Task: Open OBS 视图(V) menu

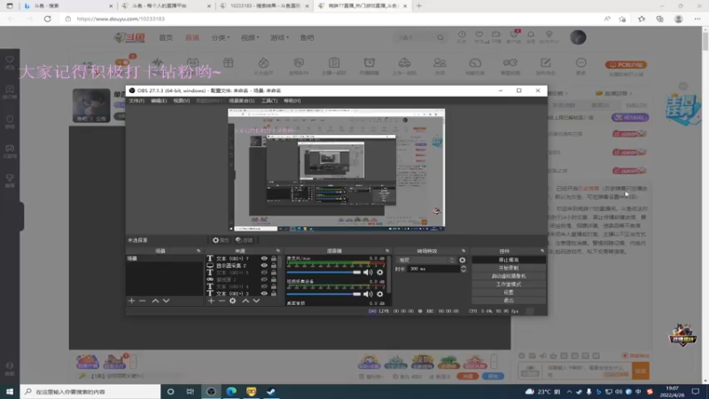Action: tap(182, 101)
